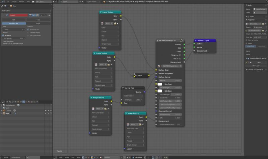Toggle Subsurf modifier edit mode display icon
The image size is (268, 159).
[x=38, y=15]
